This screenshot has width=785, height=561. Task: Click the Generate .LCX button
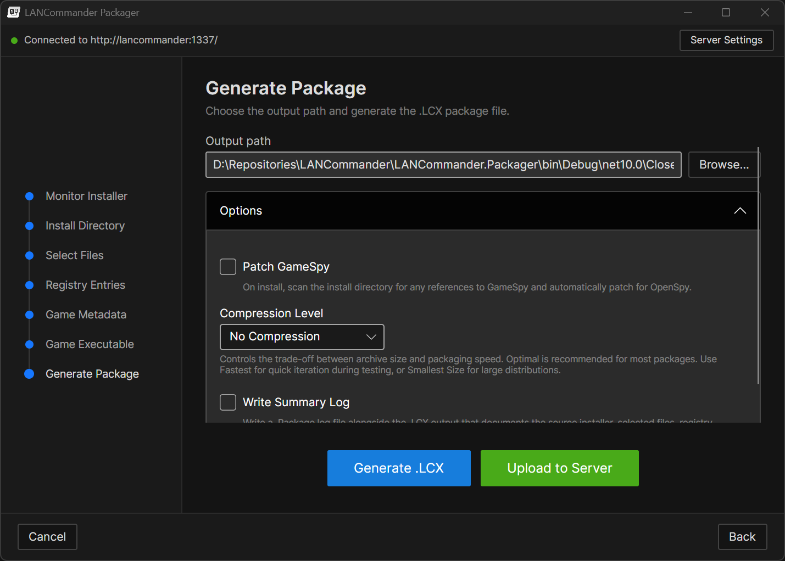coord(399,468)
